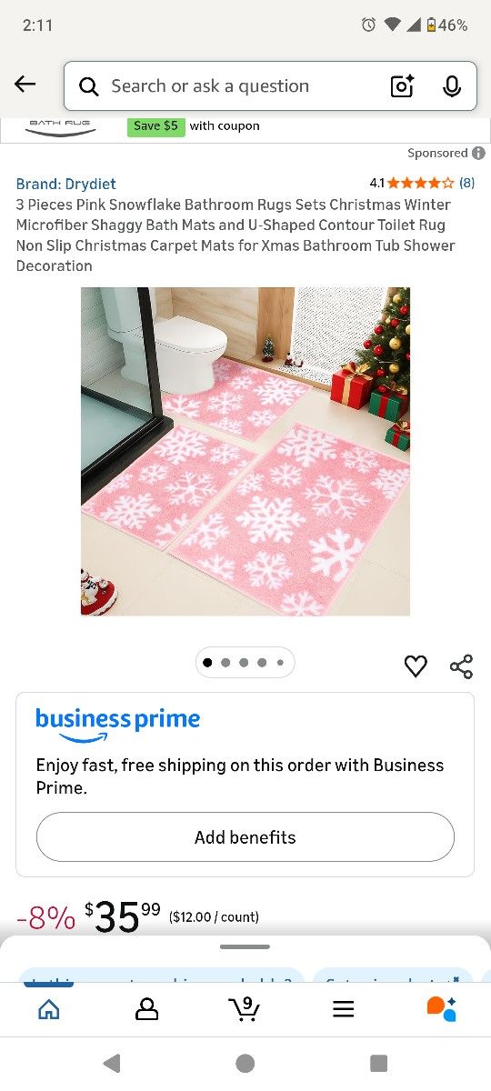This screenshot has height=1091, width=491.
Task: Tap the Save $5 coupon badge
Action: click(155, 126)
